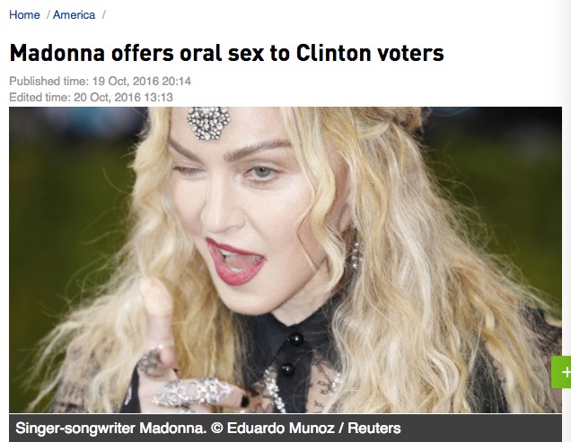Click Eduardo Munoz name in caption
Viewport: 571px width, 442px height.
coord(280,429)
